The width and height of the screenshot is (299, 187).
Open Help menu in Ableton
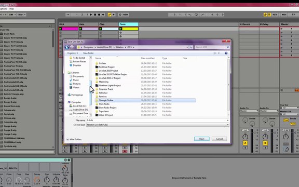pyautogui.click(x=11, y=9)
